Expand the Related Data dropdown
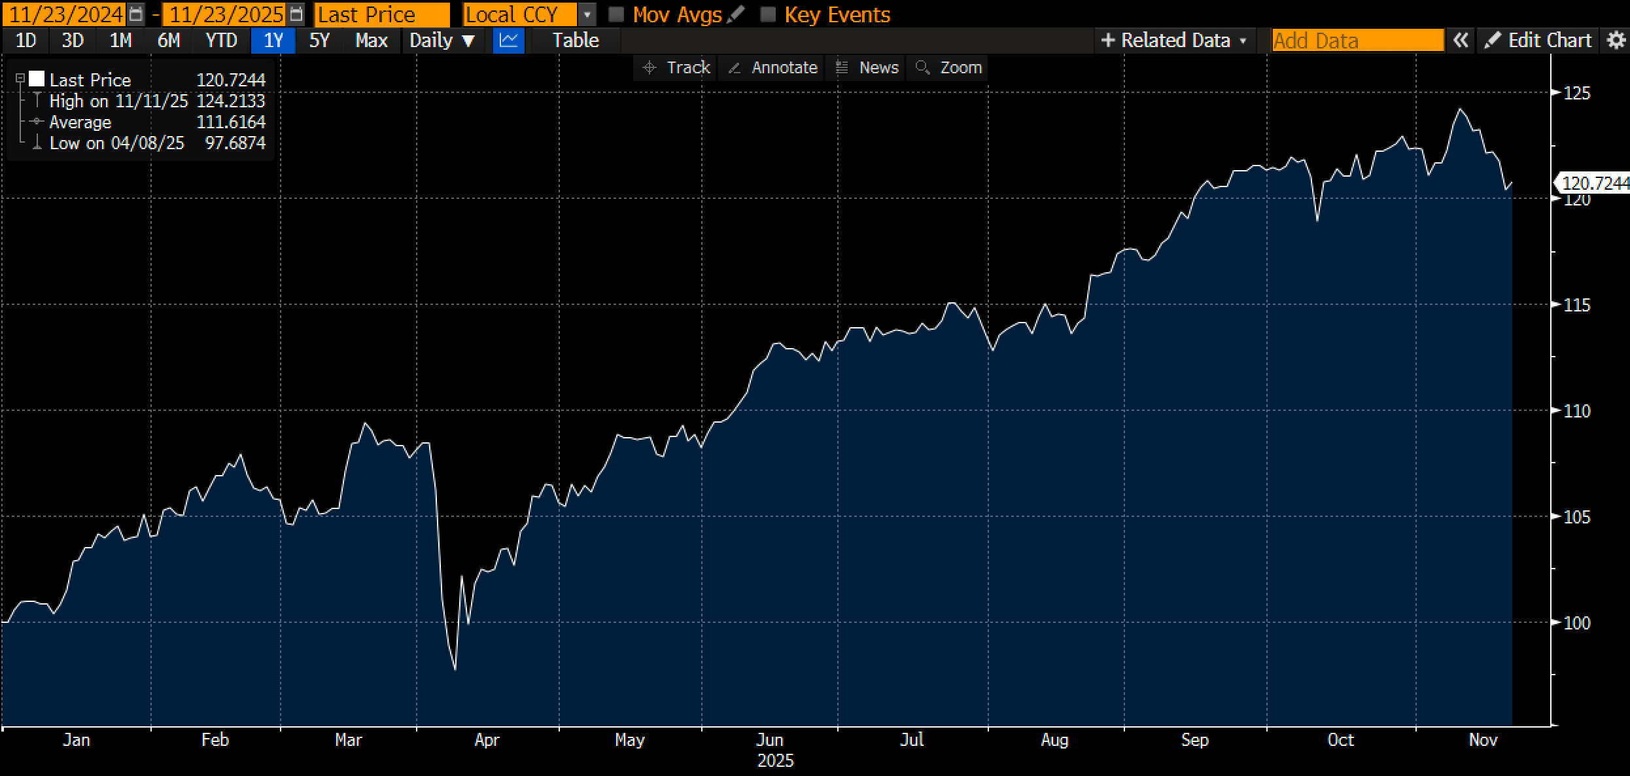1630x776 pixels. point(1174,41)
